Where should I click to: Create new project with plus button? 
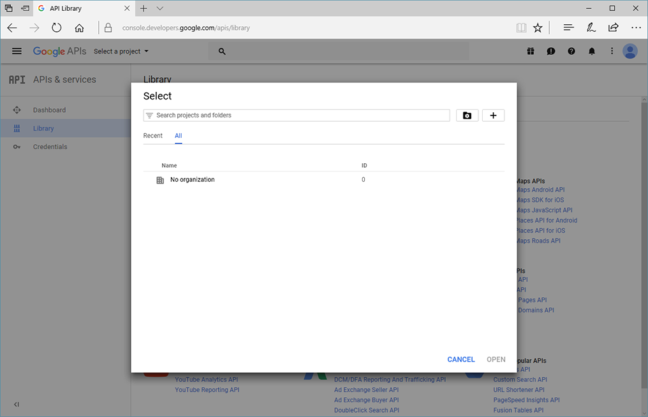493,115
